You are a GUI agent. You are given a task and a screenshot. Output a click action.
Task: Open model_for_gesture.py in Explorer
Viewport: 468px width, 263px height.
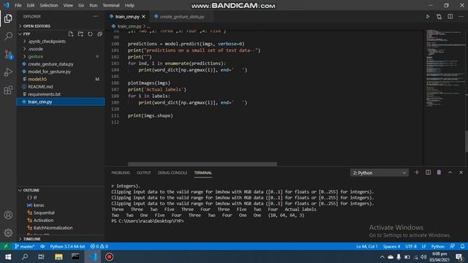[49, 72]
